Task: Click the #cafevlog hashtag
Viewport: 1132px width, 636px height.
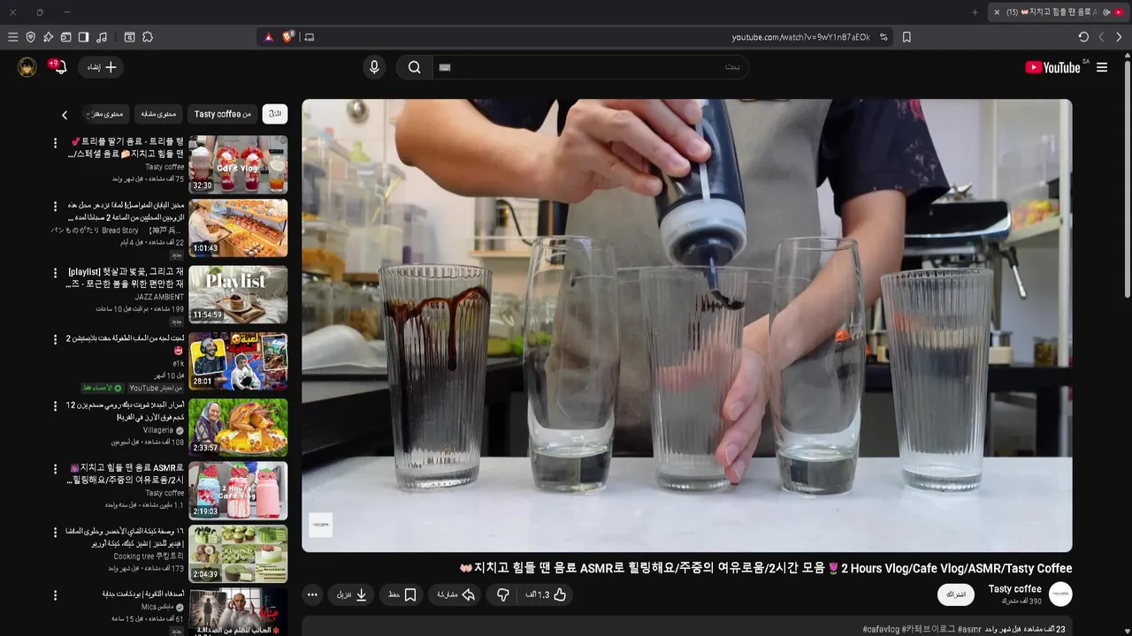Action: click(x=882, y=629)
